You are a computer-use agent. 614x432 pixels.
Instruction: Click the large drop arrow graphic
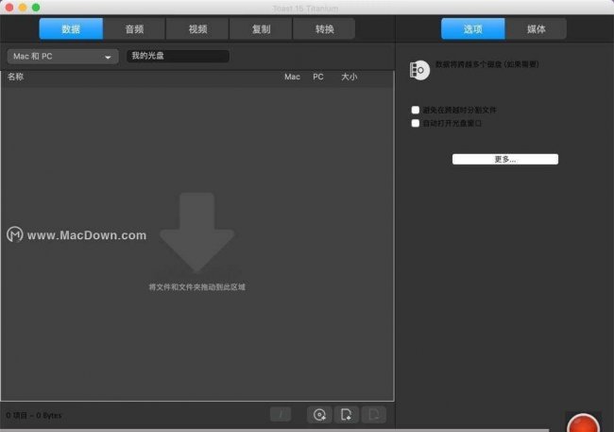pos(197,233)
